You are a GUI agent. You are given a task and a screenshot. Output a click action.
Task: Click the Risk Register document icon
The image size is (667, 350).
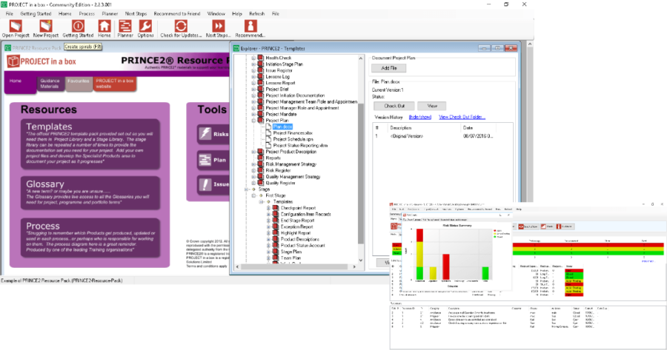(x=261, y=170)
